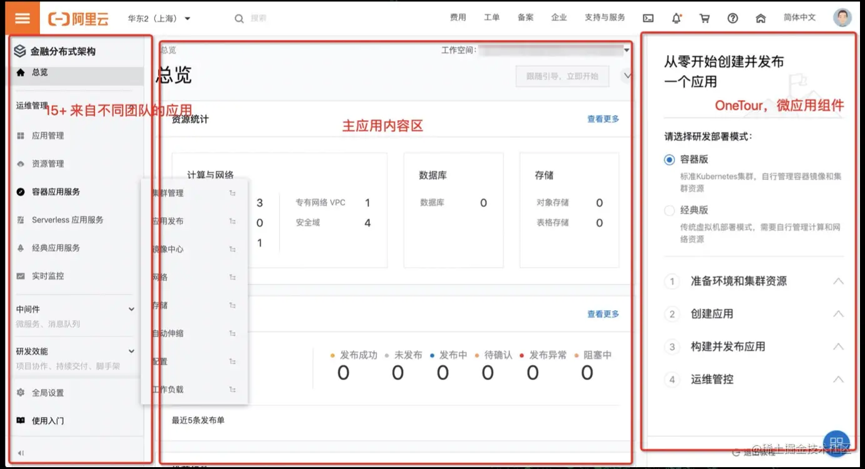Choose 镜像中心 from the flyout submenu

pyautogui.click(x=167, y=250)
